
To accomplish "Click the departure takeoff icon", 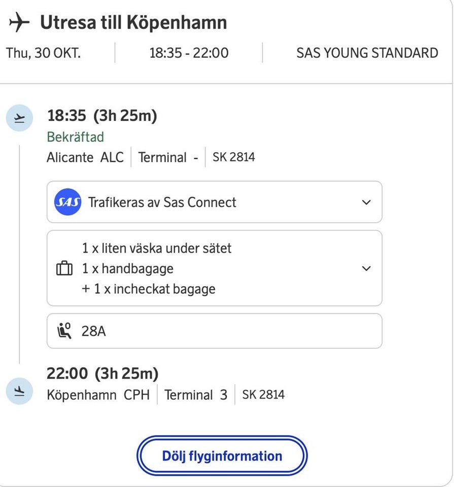I will tap(19, 118).
